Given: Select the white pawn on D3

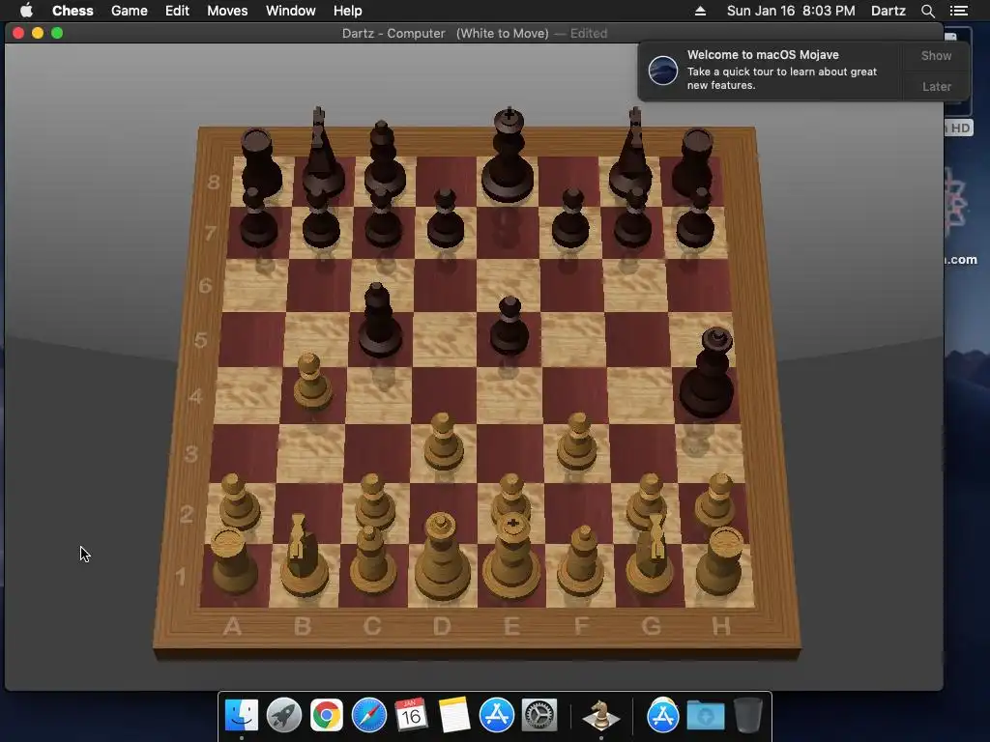Looking at the screenshot, I should point(443,443).
